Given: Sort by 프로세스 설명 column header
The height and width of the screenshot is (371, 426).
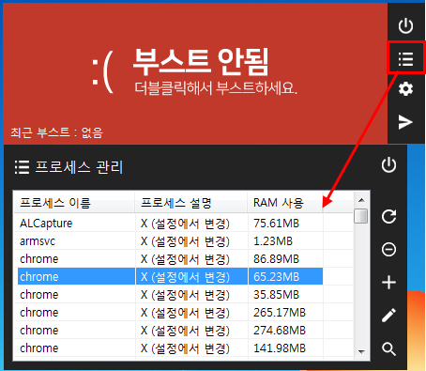Looking at the screenshot, I should pyautogui.click(x=191, y=203).
